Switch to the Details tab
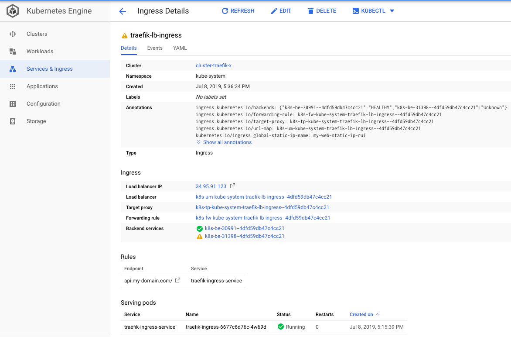Image resolution: width=511 pixels, height=337 pixels. 129,48
